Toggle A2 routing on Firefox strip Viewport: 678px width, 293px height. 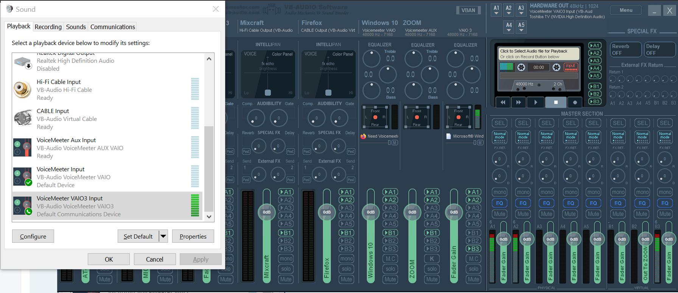(347, 200)
